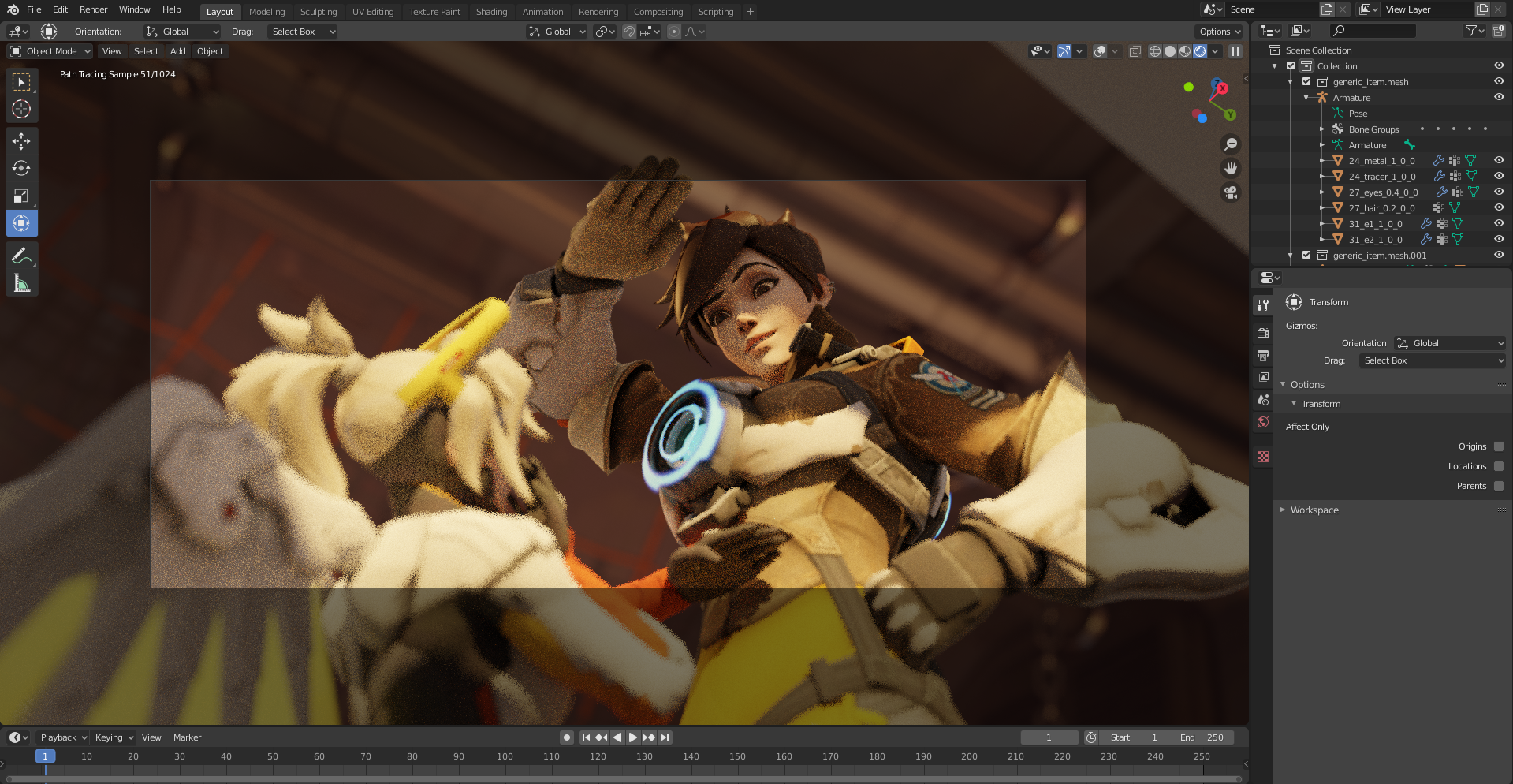Click the outliner search field

(x=1373, y=31)
